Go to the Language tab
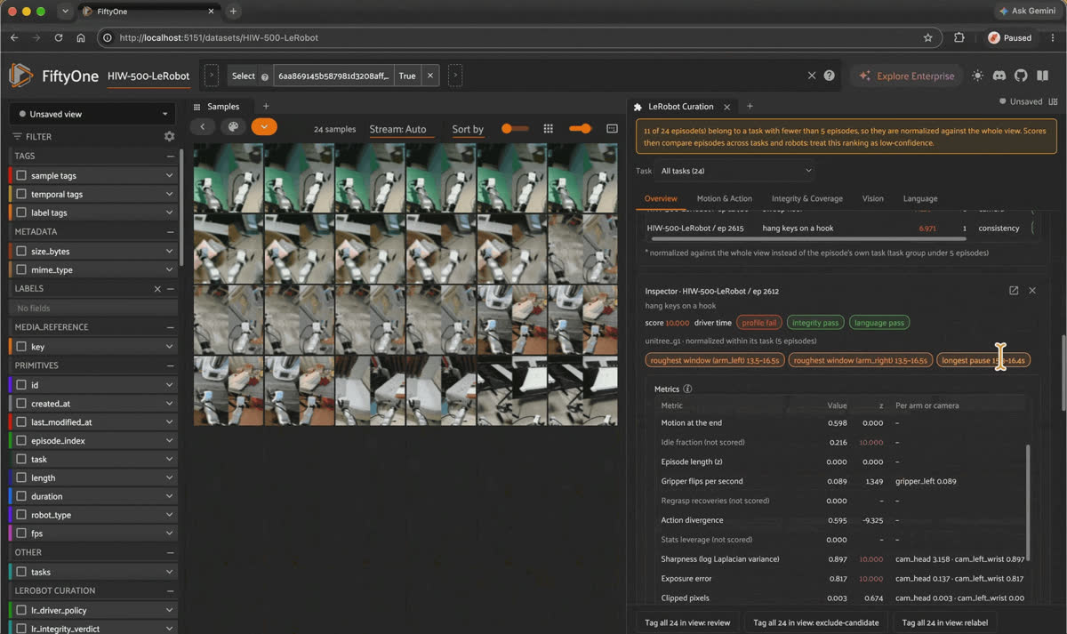Viewport: 1067px width, 634px height. coord(920,198)
